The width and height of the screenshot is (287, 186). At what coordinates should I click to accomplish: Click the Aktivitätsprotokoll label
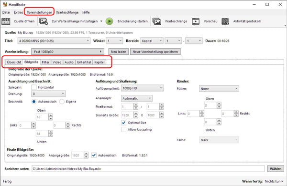point(247,21)
